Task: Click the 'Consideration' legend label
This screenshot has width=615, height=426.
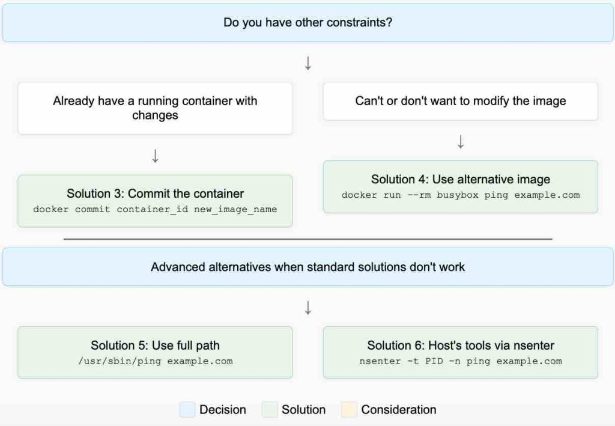Action: tap(399, 410)
